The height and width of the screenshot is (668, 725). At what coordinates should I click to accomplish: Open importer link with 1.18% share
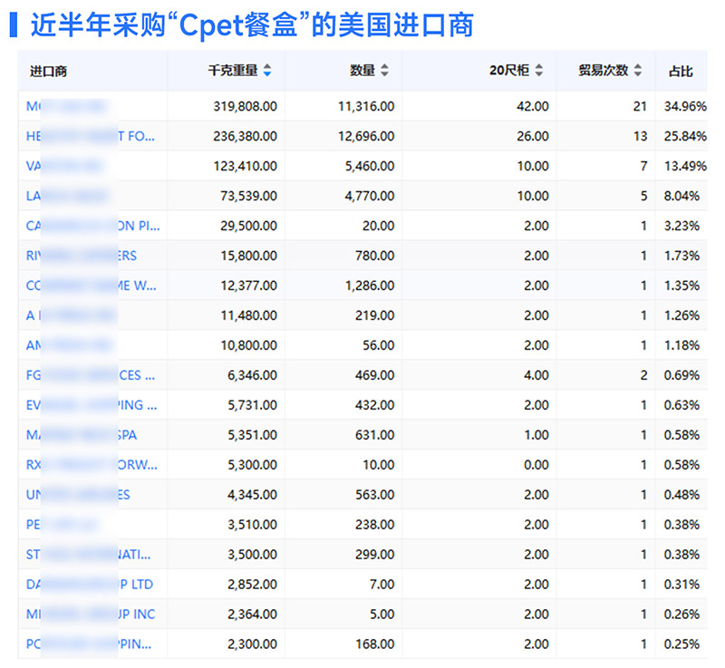[69, 345]
